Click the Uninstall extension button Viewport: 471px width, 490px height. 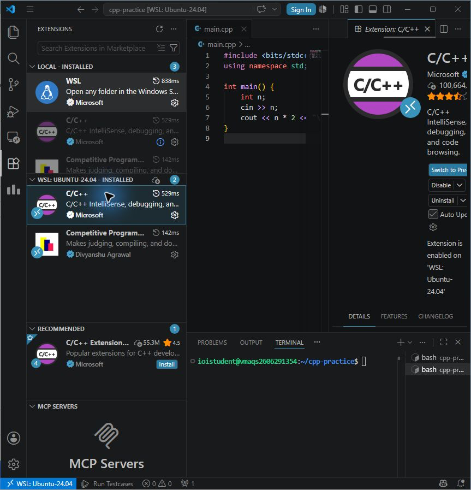(x=443, y=200)
